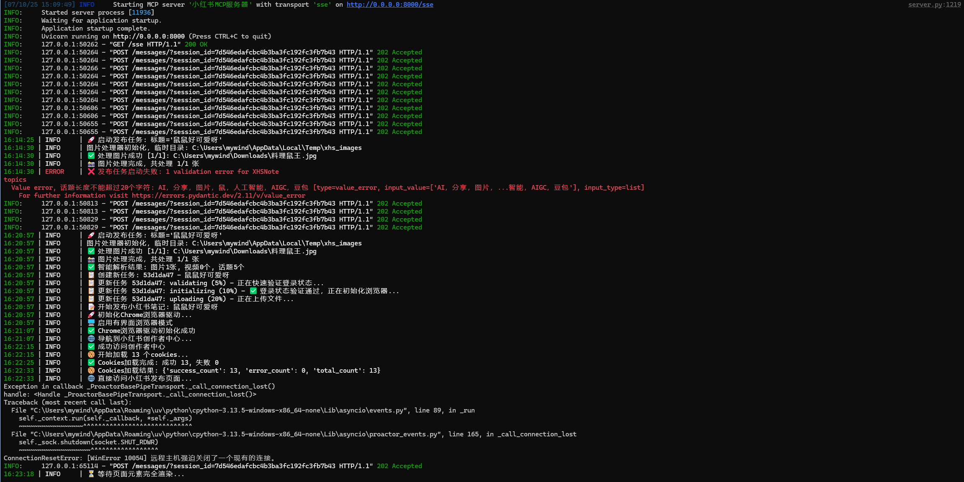Screen dimensions: 964x482
Task: Click hourglass icon on the last log line
Action: [91, 474]
